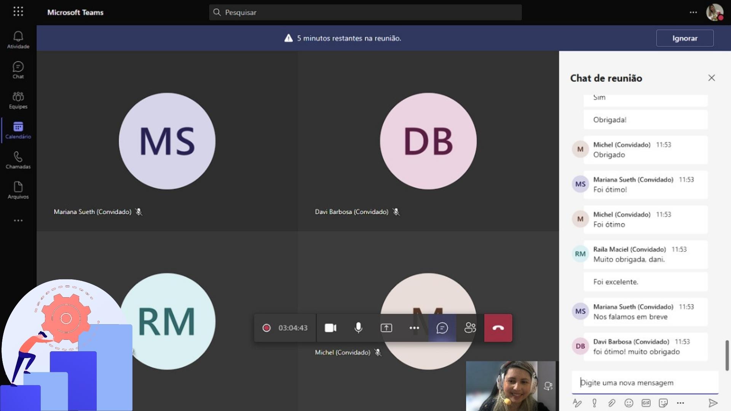Click the share screen tray icon
The height and width of the screenshot is (411, 731).
click(x=386, y=328)
